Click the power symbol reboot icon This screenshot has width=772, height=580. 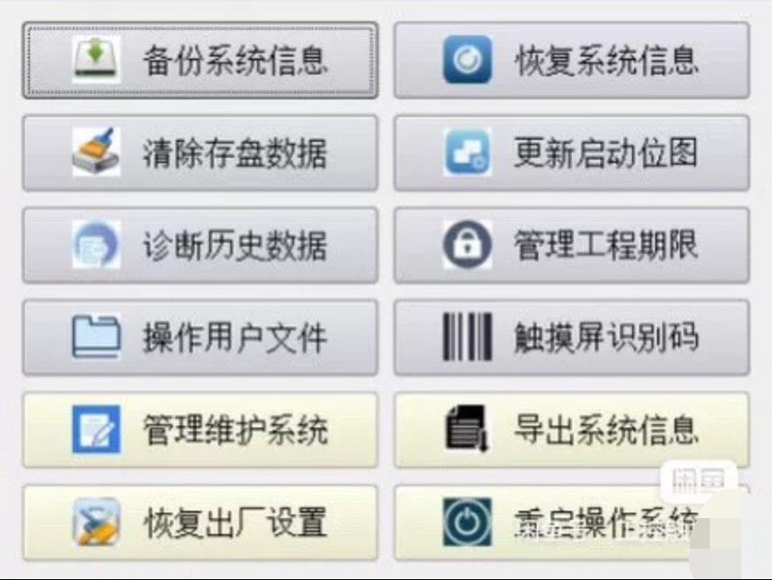tap(467, 522)
